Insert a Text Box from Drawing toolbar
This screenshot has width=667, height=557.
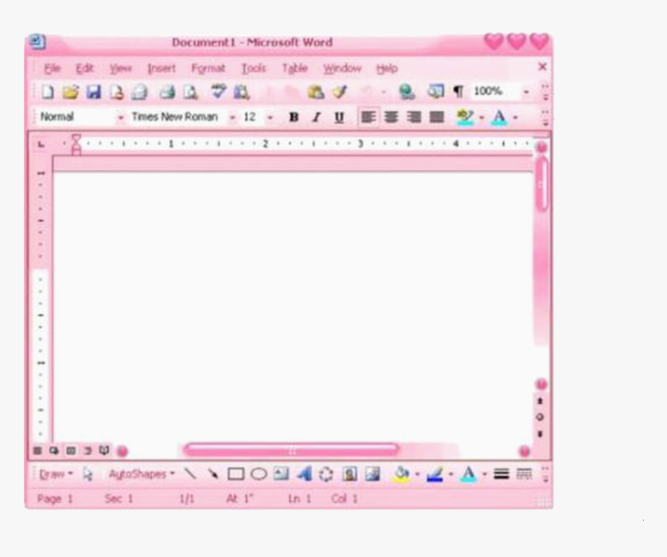pos(281,473)
